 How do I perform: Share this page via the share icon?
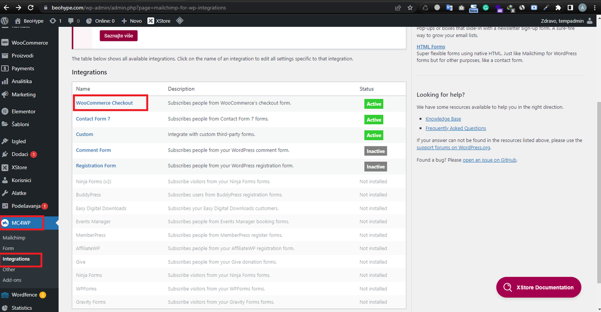tap(398, 8)
